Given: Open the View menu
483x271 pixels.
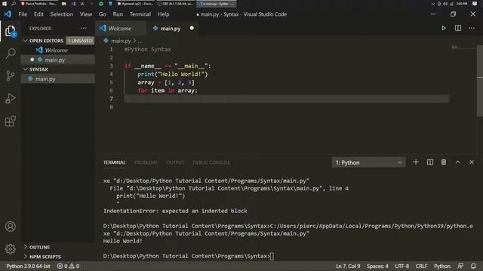Looking at the screenshot, I should (86, 14).
